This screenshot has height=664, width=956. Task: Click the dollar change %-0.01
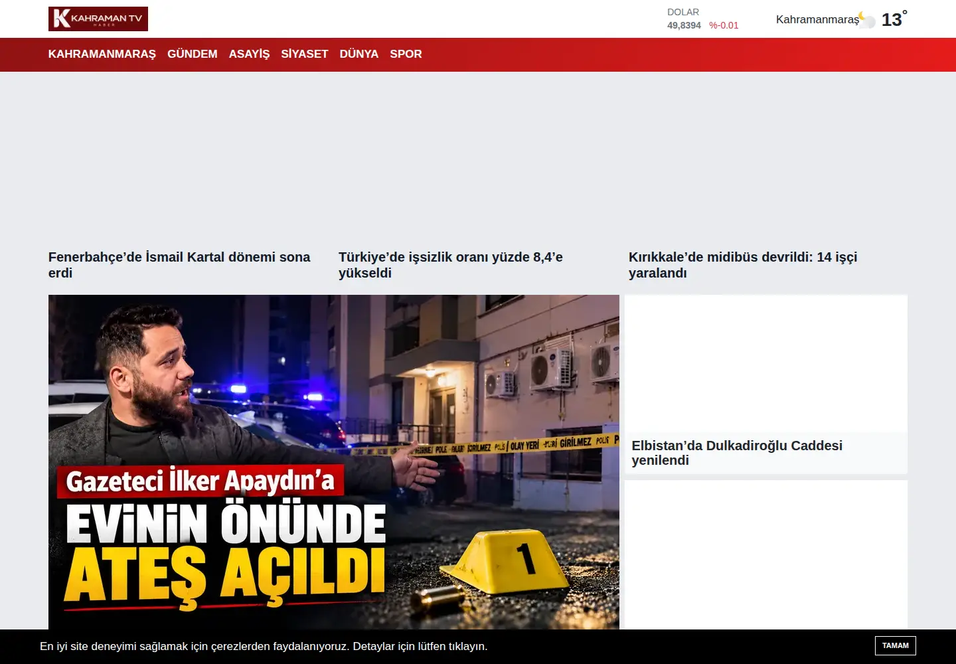pos(724,25)
